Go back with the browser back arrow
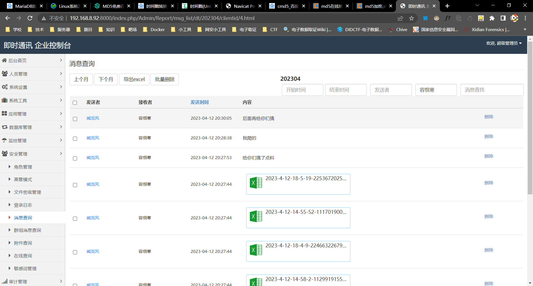 [x=7, y=18]
